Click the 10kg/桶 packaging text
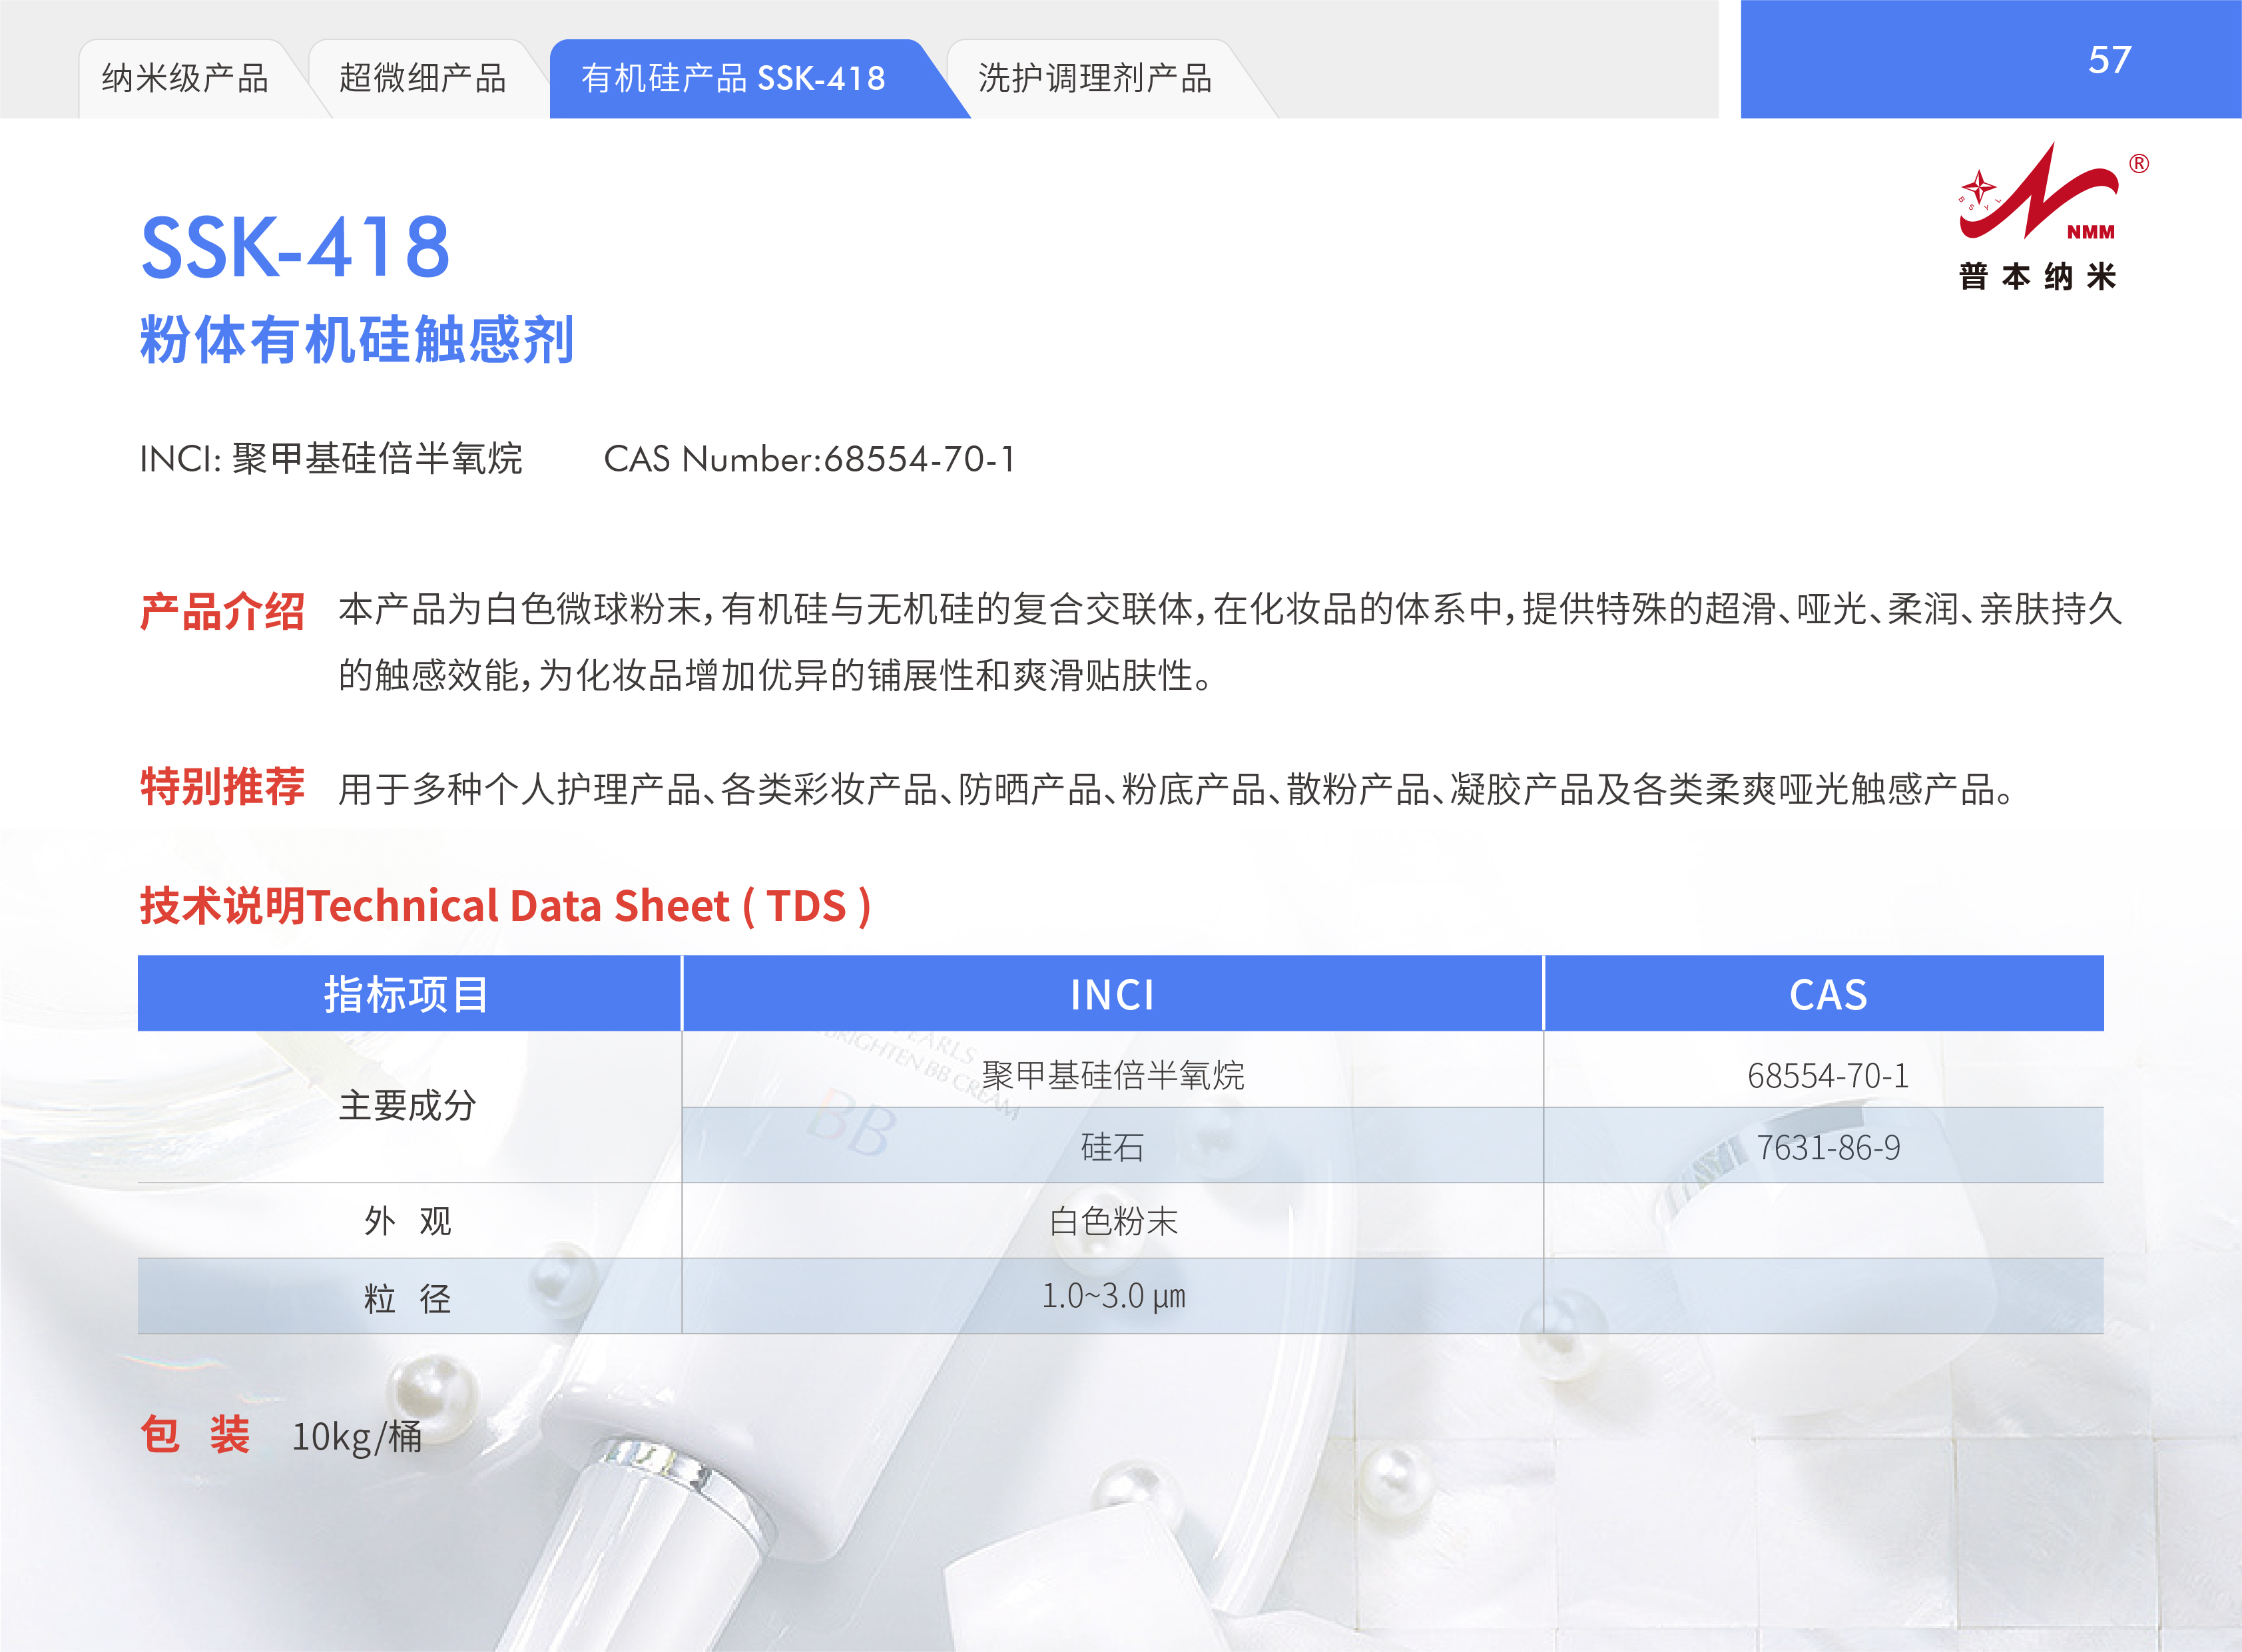 pos(357,1437)
